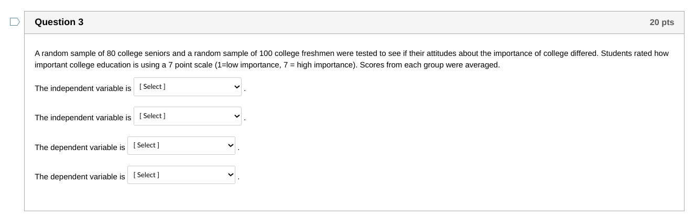Click chevron arrow of second independent variable select
This screenshot has width=695, height=218.
coord(236,116)
